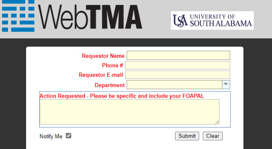272x149 pixels.
Task: Click the Requestor E-mail label
Action: pos(101,75)
